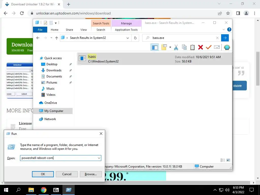Click the Rename icon in Explorer toolbar

pos(217,47)
